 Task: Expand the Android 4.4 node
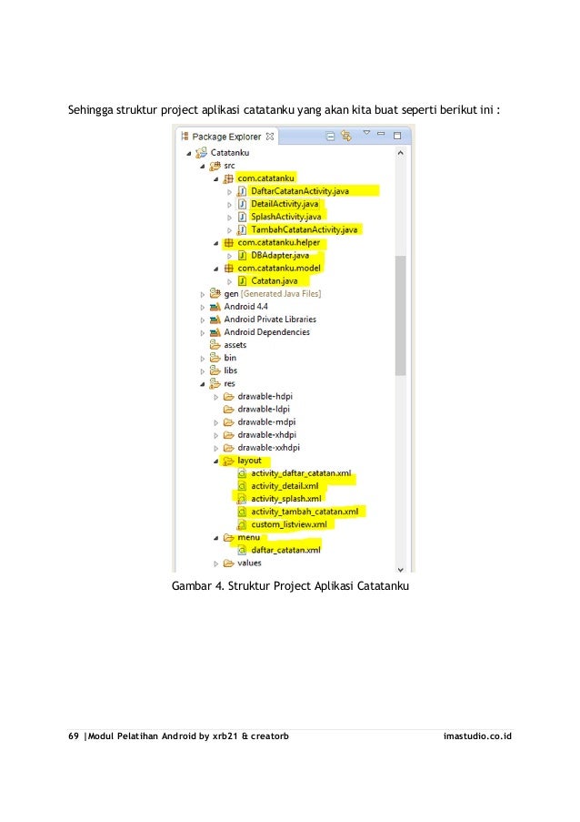point(203,307)
